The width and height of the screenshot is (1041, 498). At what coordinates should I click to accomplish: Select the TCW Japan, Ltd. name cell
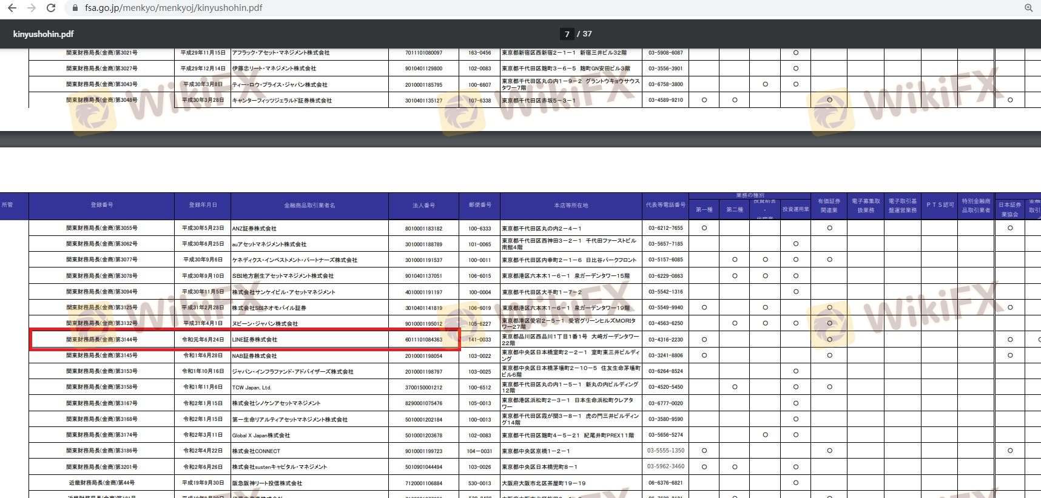point(252,388)
